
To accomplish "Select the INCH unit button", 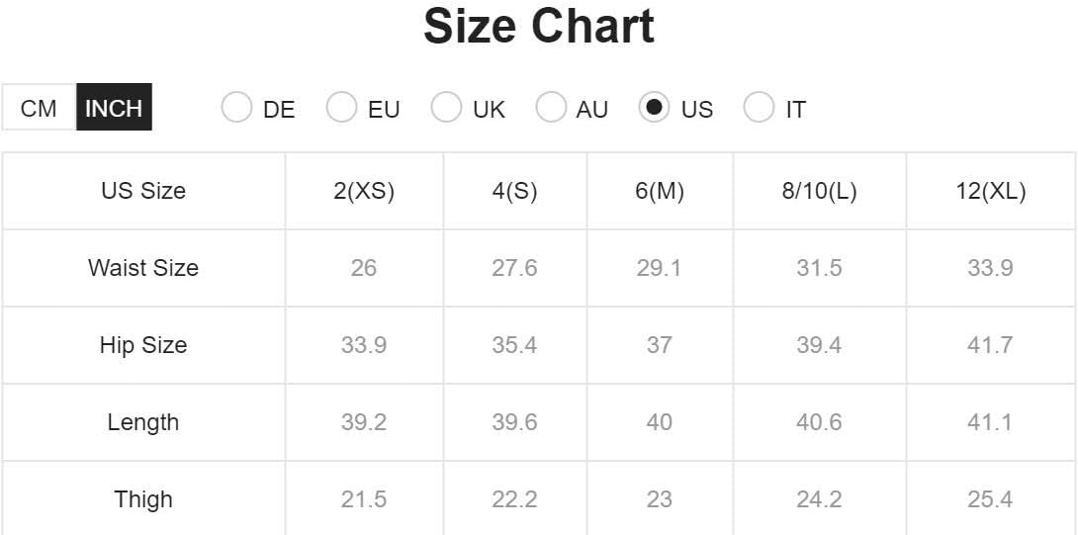I will pos(114,108).
